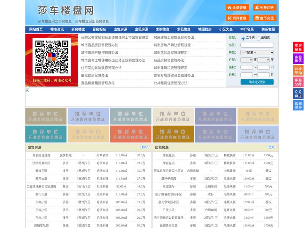Open the 农三师棉麻公司家属院 rental listing
Screen dimensions: 304x228
tap(168, 218)
